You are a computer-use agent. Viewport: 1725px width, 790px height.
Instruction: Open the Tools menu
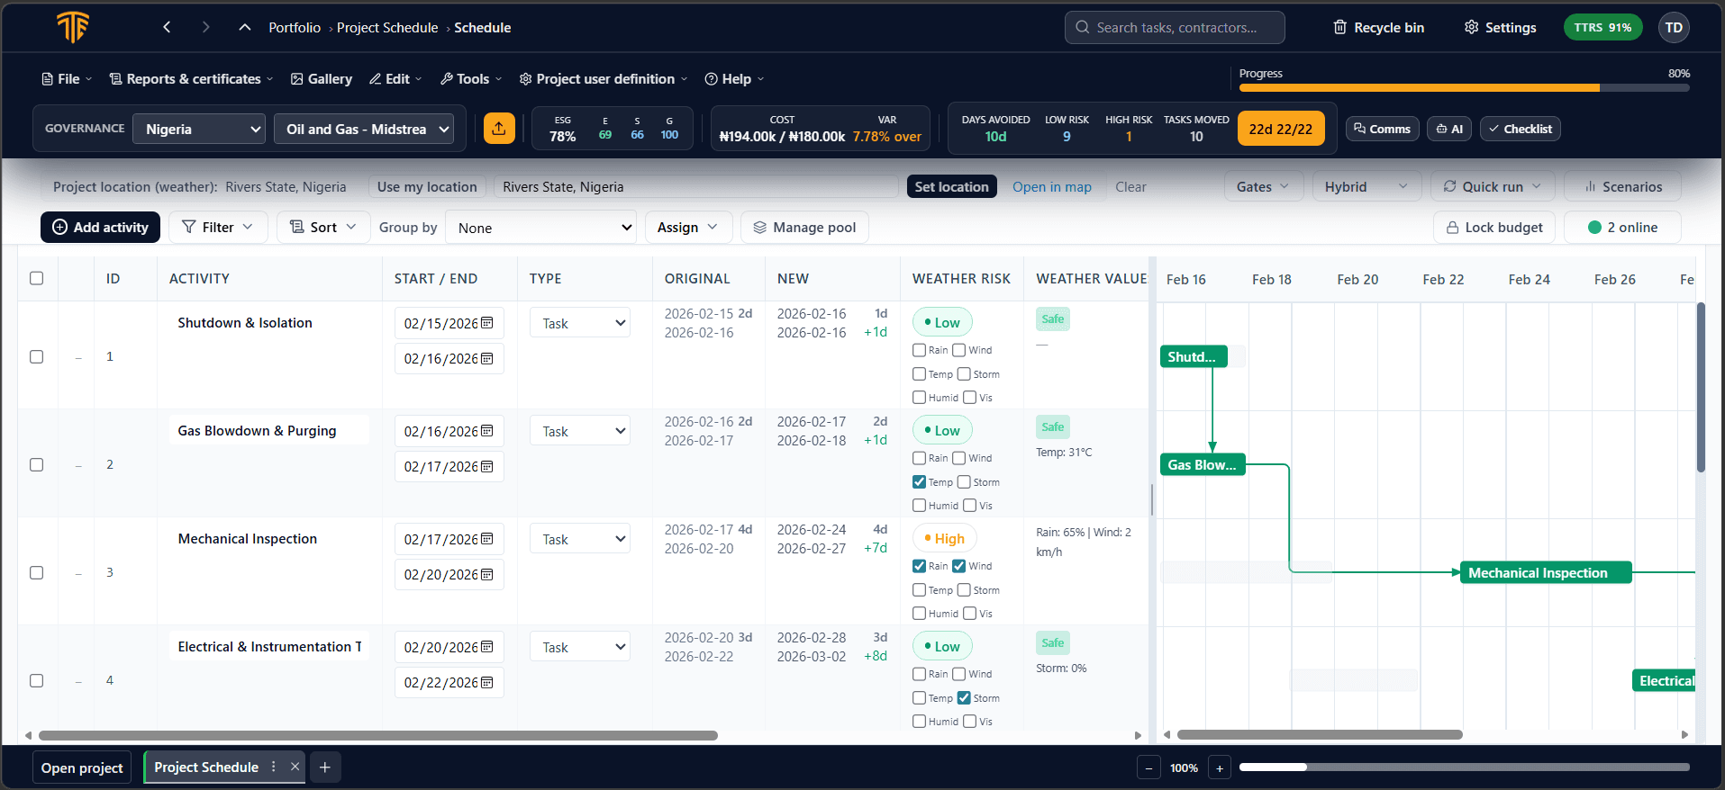point(471,79)
